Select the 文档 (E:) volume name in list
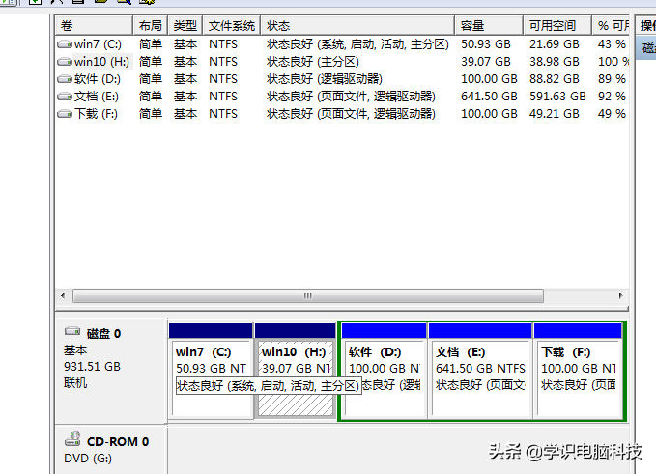656x474 pixels. (x=97, y=97)
